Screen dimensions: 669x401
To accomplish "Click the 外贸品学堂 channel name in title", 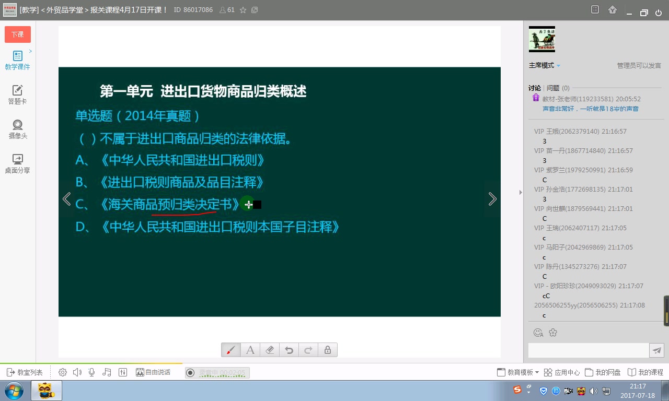I will click(x=65, y=10).
